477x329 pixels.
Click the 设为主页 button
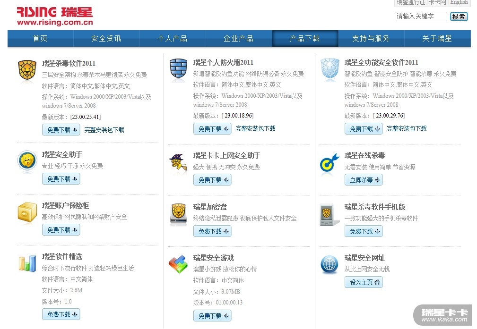[364, 282]
